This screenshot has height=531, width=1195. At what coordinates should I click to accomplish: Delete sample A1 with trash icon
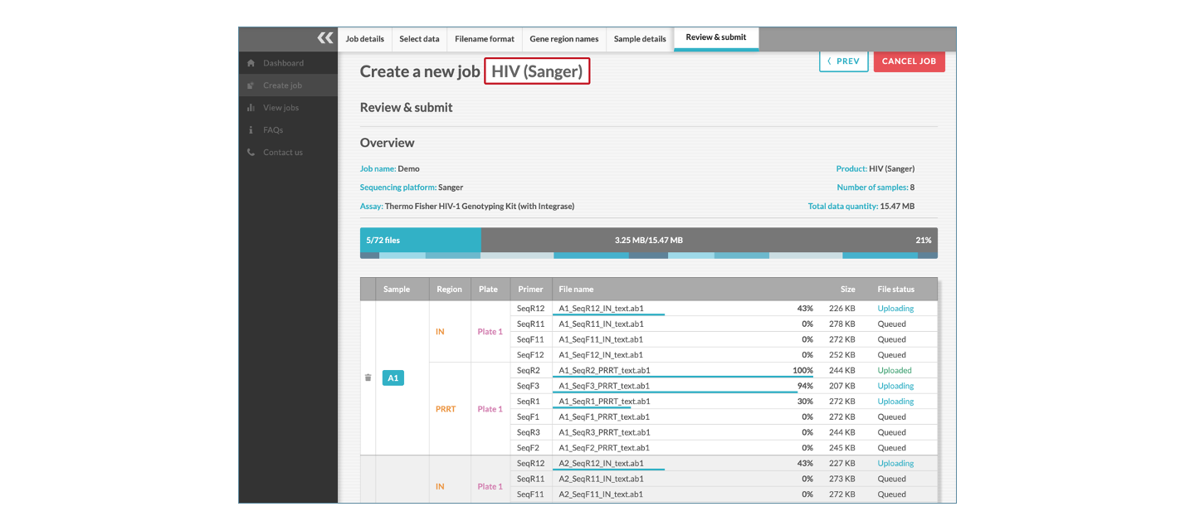(x=368, y=378)
